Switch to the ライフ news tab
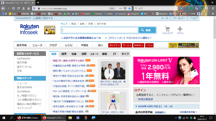 pyautogui.click(x=125, y=54)
